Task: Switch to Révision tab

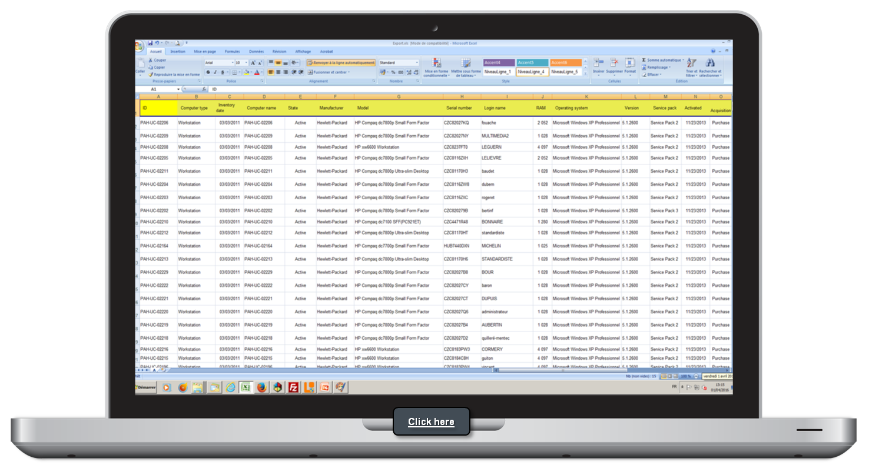Action: coord(279,51)
